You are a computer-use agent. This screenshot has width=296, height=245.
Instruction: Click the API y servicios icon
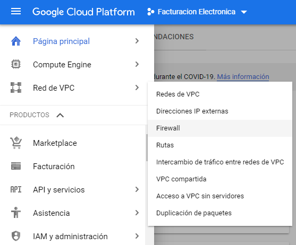16,189
